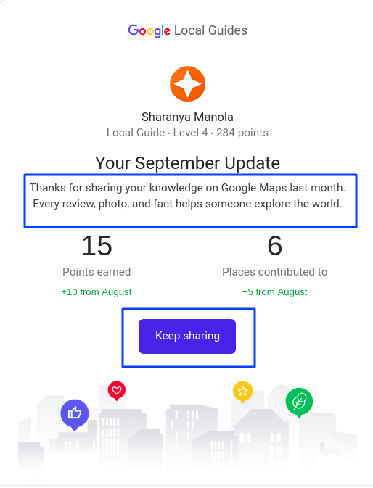Click the Google logo in header

pyautogui.click(x=149, y=30)
